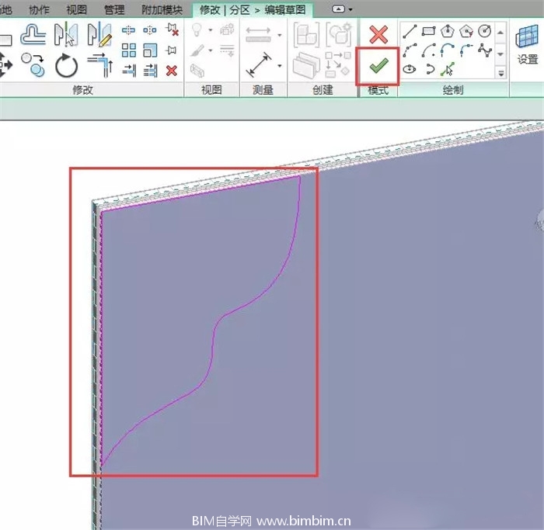Screen dimensions: 544x530
Task: Expand the draw gallery fully
Action: tap(500, 73)
